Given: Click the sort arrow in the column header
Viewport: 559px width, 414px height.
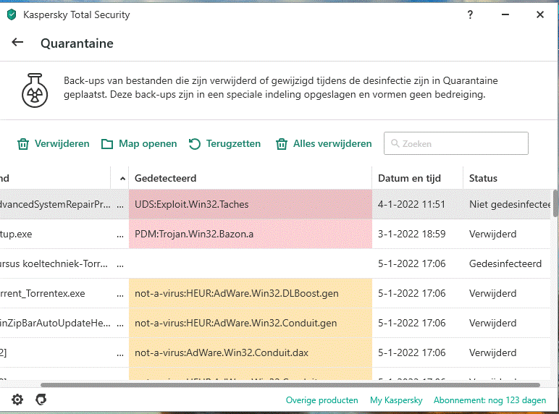Looking at the screenshot, I should click(120, 178).
